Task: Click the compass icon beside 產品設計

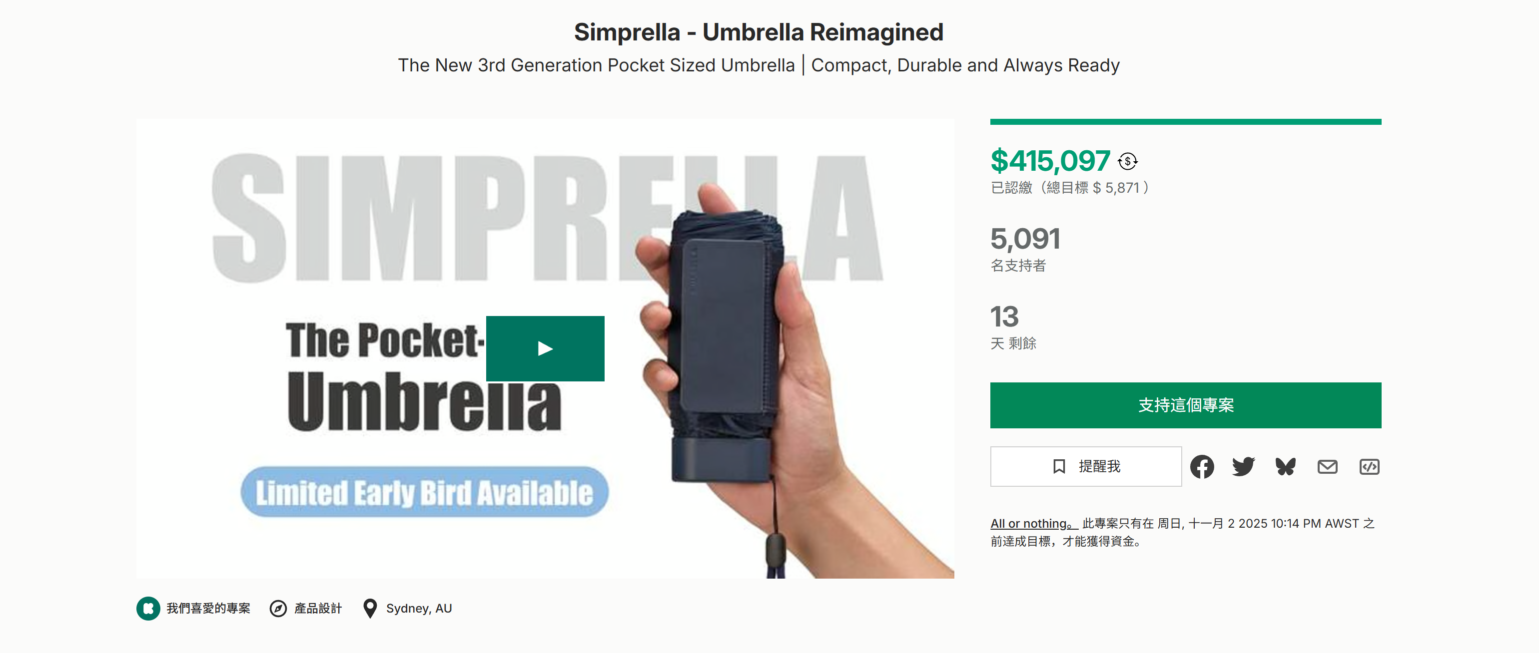Action: 278,608
